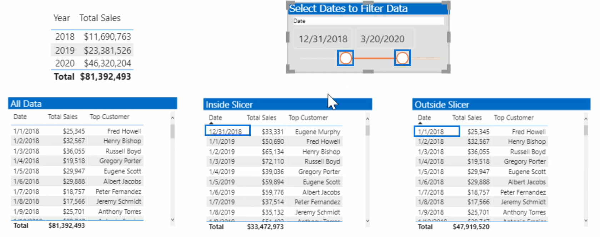Click scroll up arrow in All Data table
The width and height of the screenshot is (600, 237).
172,118
